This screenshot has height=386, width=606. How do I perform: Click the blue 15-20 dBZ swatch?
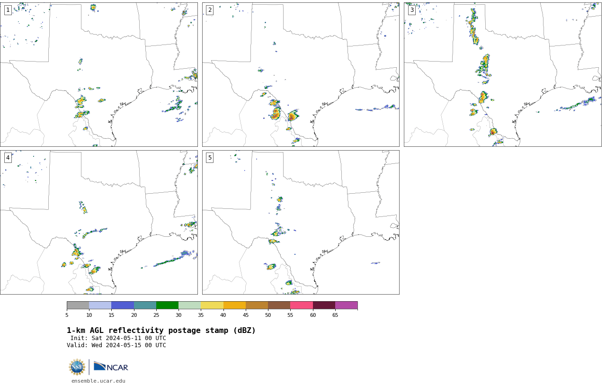click(123, 305)
